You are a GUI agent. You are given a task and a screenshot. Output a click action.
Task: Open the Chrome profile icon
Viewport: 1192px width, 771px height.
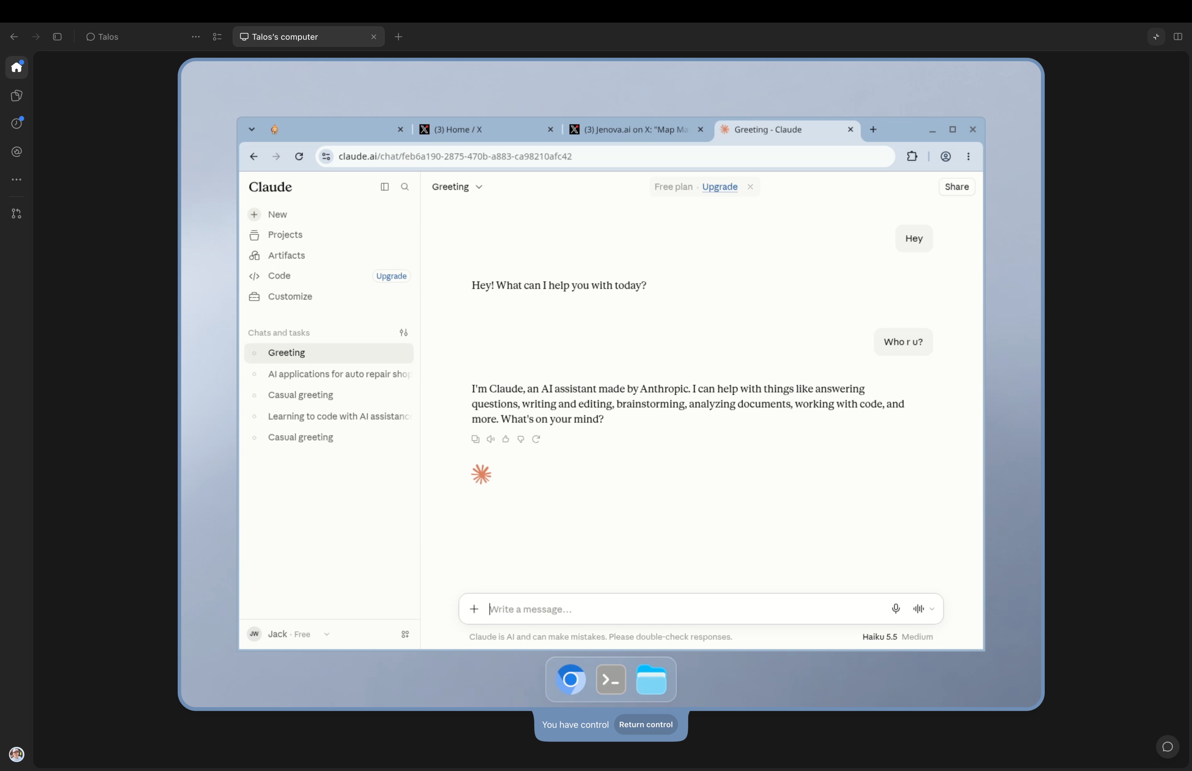pyautogui.click(x=945, y=156)
